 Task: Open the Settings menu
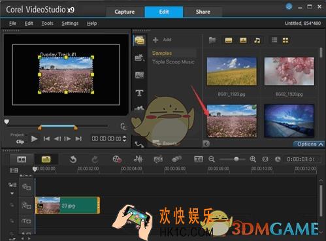70,24
